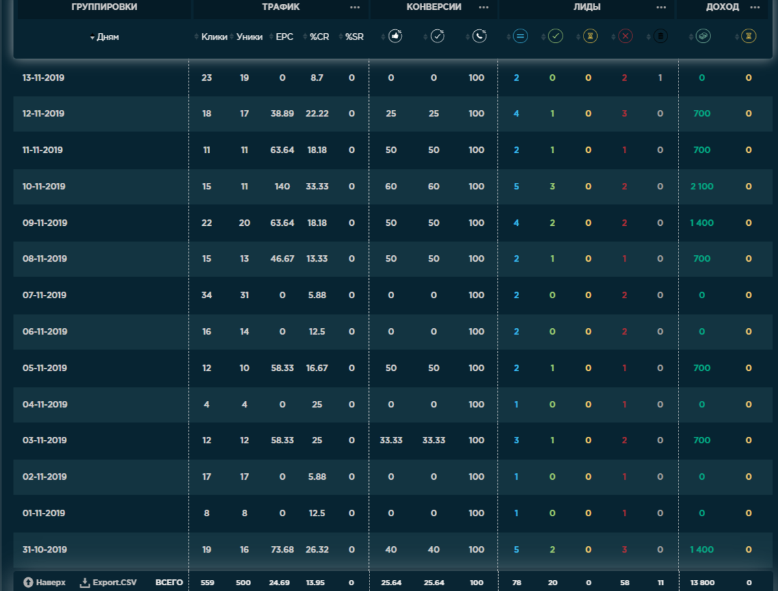
Task: Select the 04-11-2019 row date
Action: coord(45,404)
